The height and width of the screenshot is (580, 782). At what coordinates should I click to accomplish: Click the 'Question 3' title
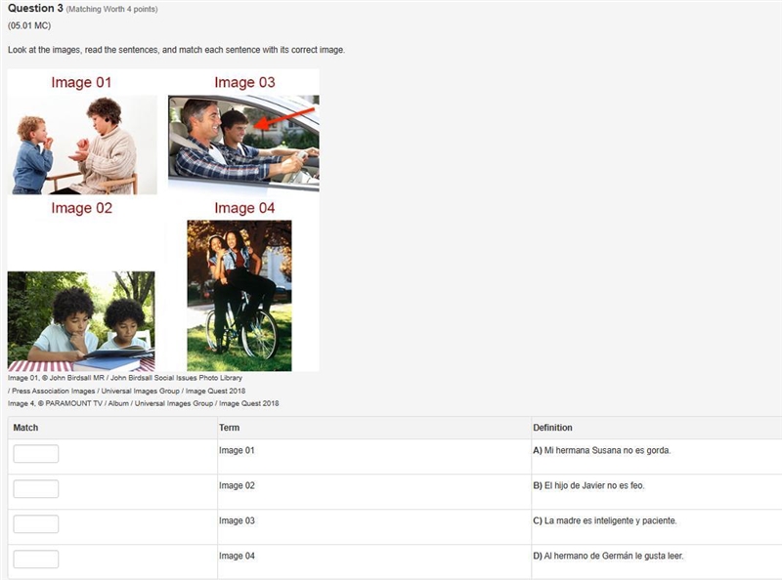click(35, 8)
